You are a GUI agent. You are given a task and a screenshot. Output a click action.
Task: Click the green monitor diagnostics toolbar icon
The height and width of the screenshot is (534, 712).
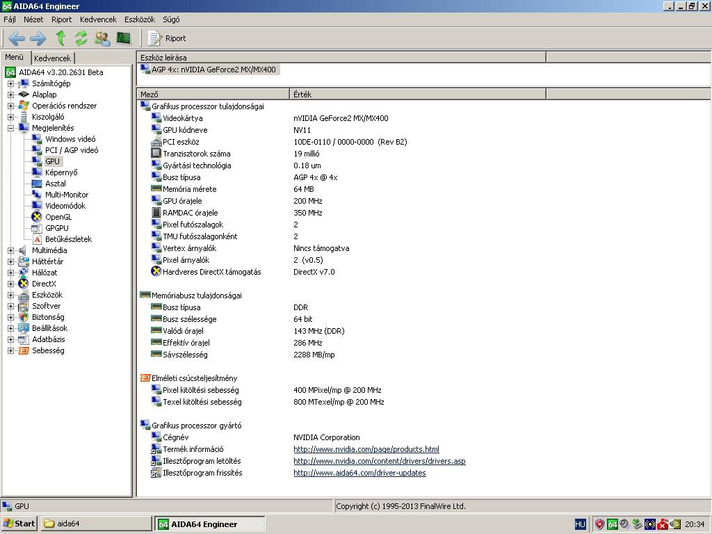[124, 38]
